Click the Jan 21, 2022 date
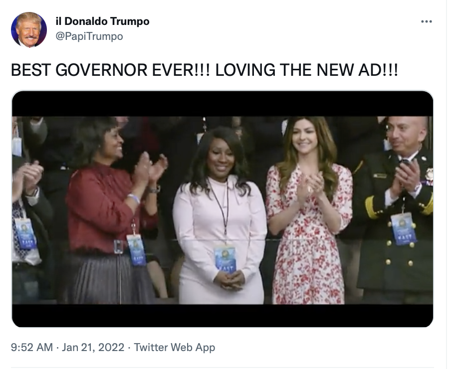The width and height of the screenshot is (453, 369). coord(93,347)
